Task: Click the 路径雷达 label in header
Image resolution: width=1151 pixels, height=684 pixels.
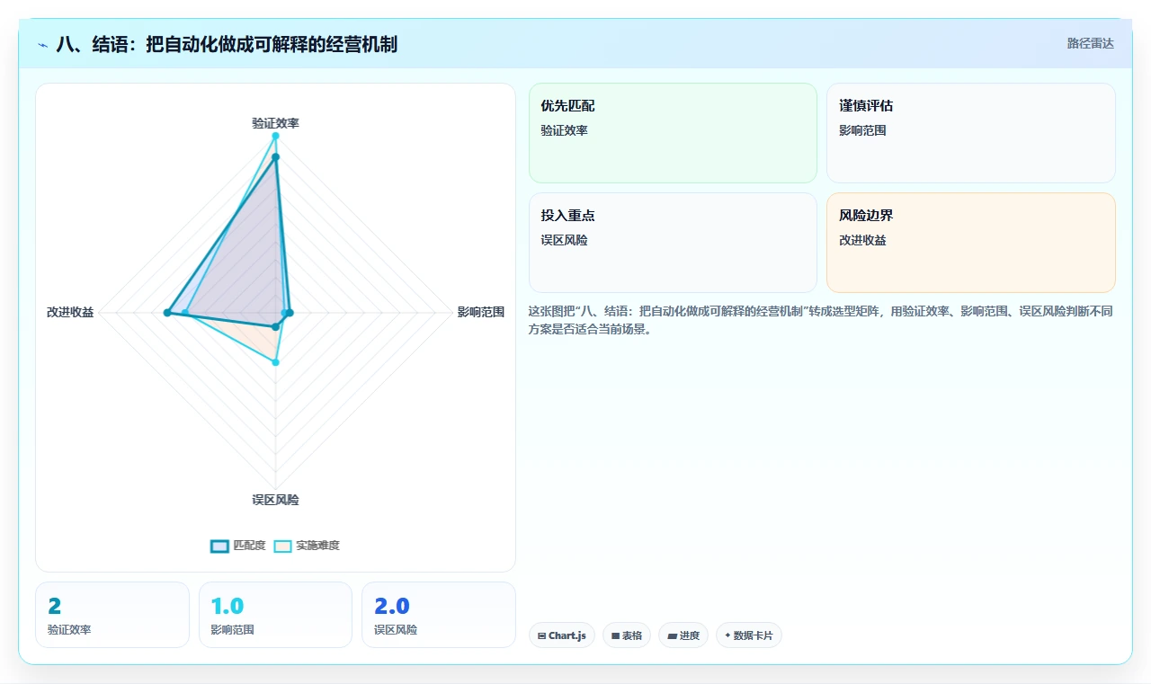Action: coord(1090,43)
